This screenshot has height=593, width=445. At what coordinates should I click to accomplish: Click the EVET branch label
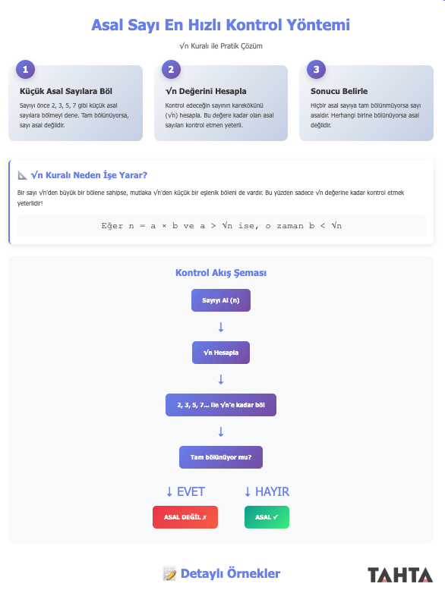click(x=185, y=491)
